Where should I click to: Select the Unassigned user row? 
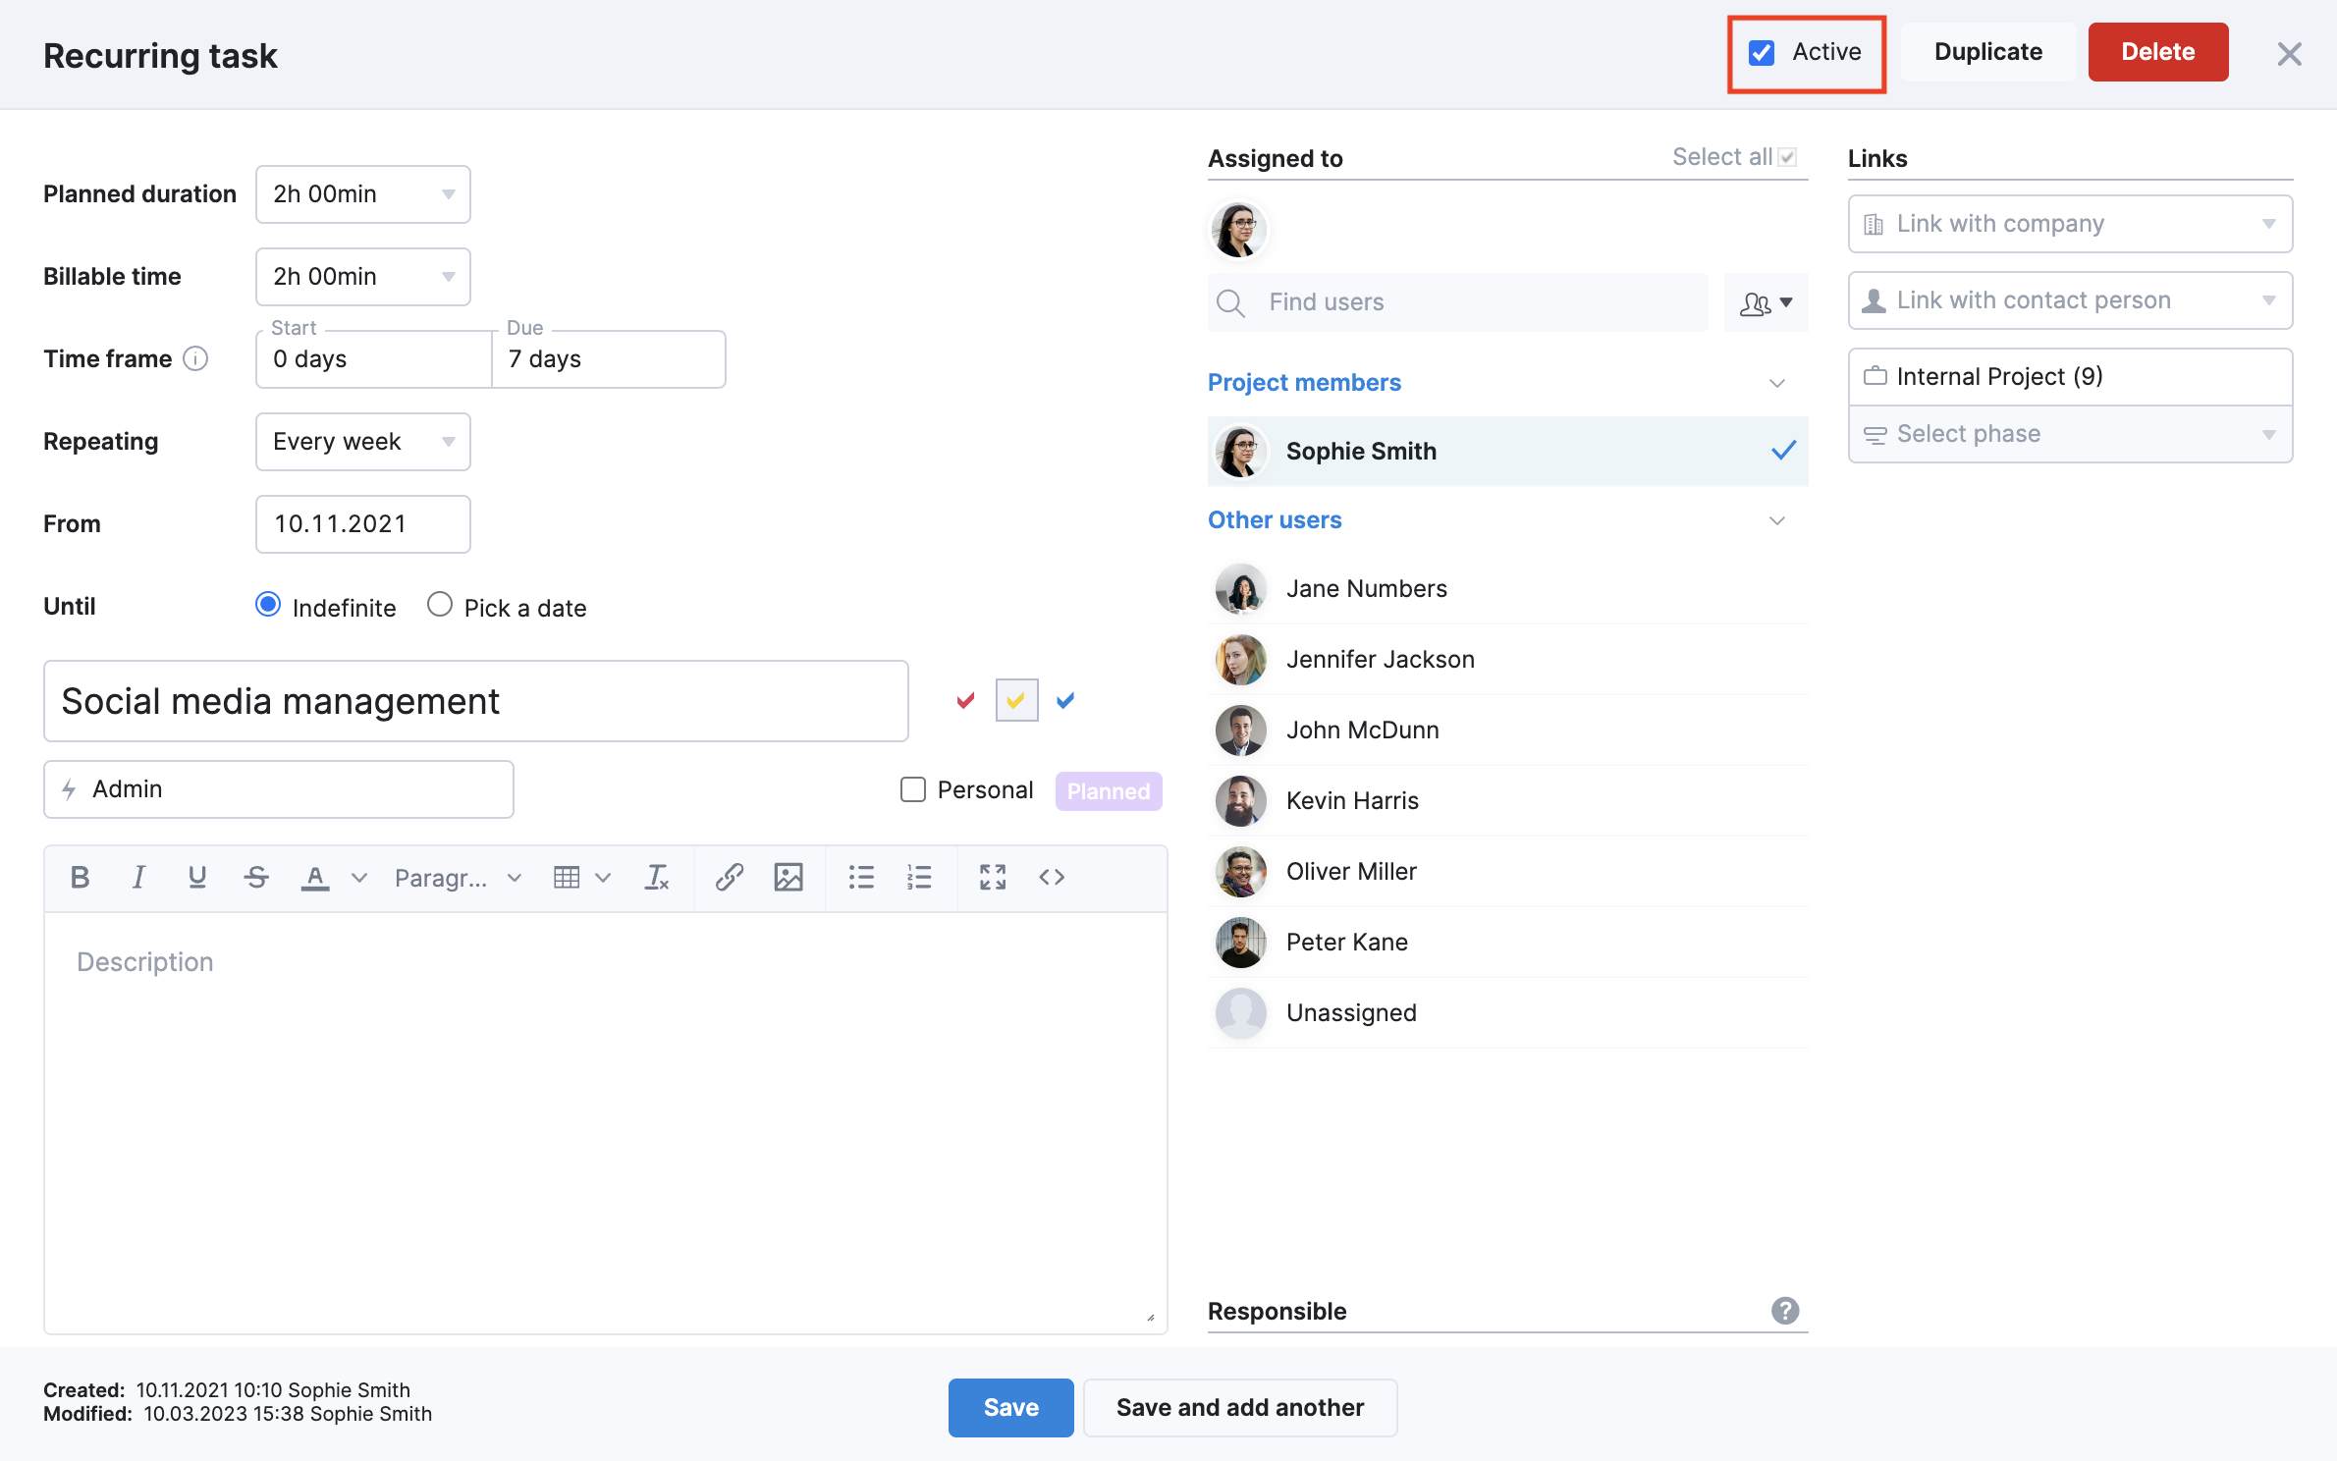1507,1013
